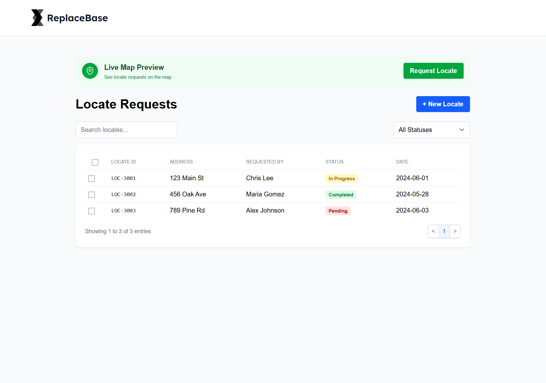Click the previous page arrow
546x383 pixels.
[x=433, y=231]
